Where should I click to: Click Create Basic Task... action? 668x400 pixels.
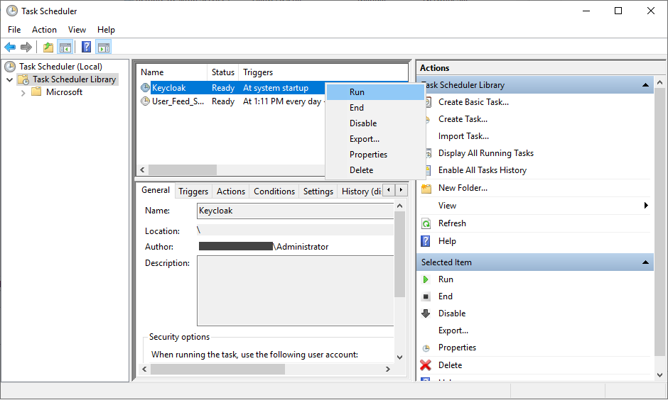click(x=473, y=102)
